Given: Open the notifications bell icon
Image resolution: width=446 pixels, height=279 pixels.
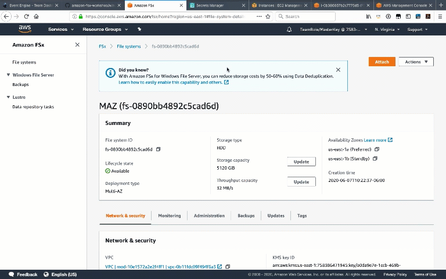Looking at the screenshot, I should [289, 29].
